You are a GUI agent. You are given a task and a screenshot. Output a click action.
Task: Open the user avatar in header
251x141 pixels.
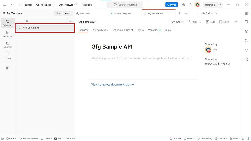tap(197, 5)
